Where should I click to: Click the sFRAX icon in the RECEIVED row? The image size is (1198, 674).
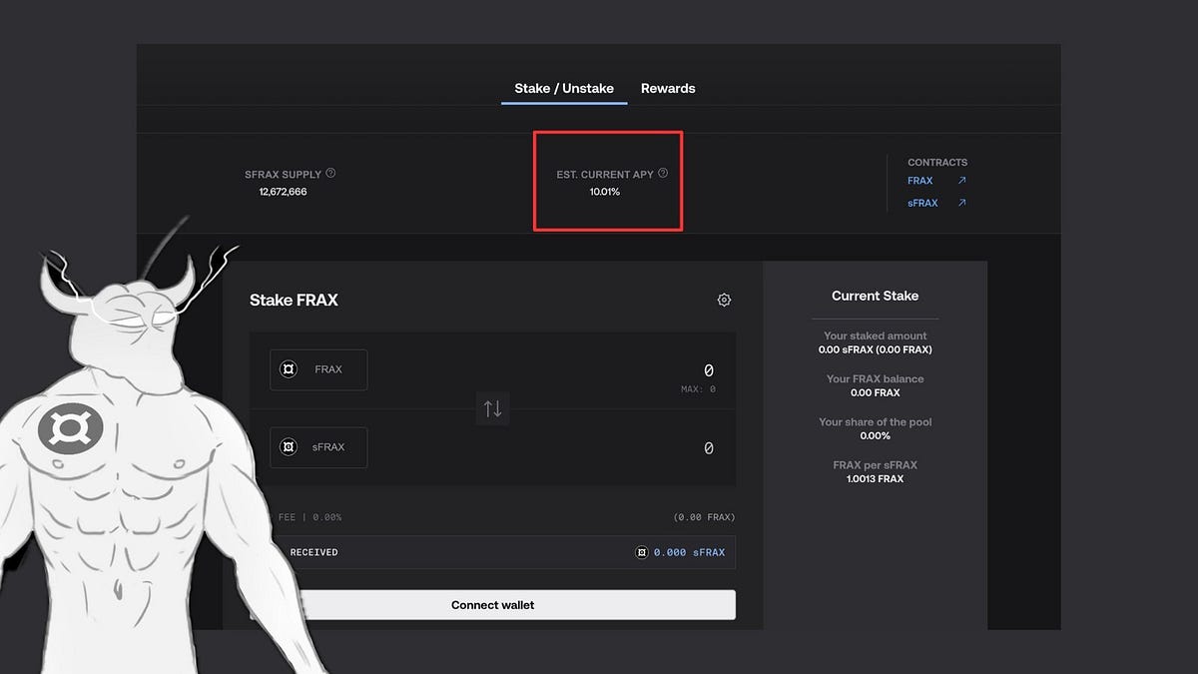pyautogui.click(x=644, y=551)
